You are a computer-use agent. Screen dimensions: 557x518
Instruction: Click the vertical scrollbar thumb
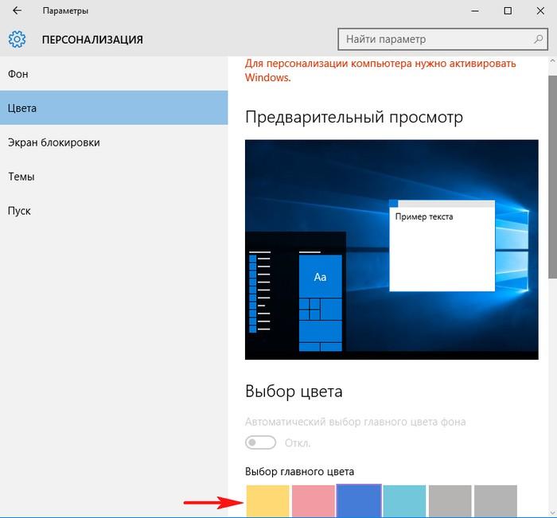click(552, 177)
